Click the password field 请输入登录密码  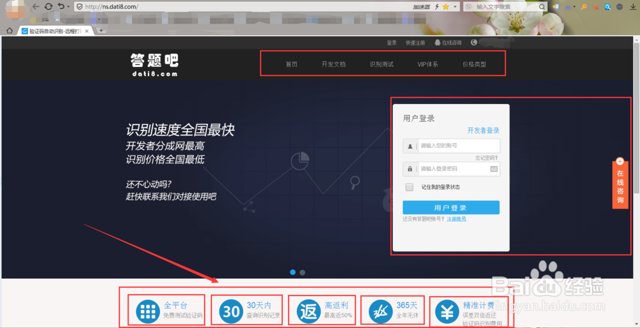[x=451, y=168]
